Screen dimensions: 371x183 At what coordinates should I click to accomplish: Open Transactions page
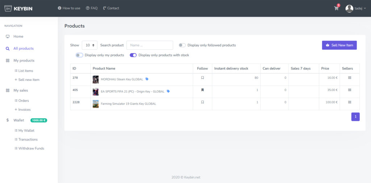[x=26, y=140]
